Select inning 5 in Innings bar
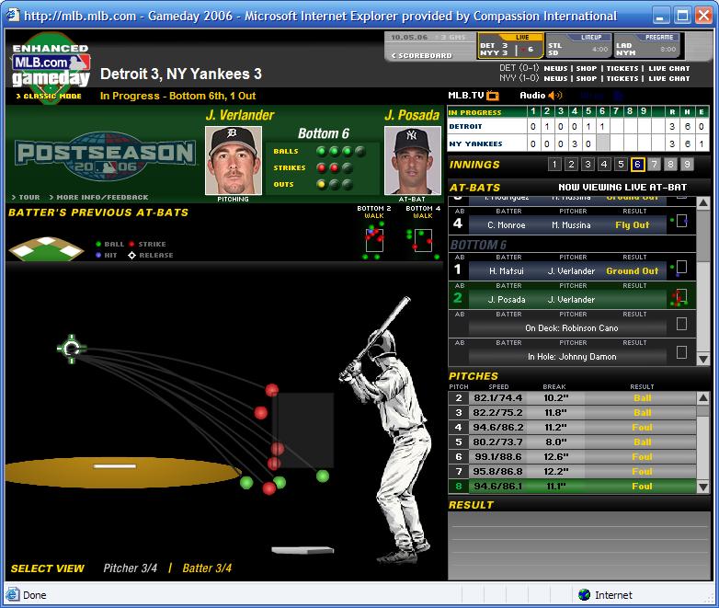Screen dimensions: 719x608 pos(621,165)
